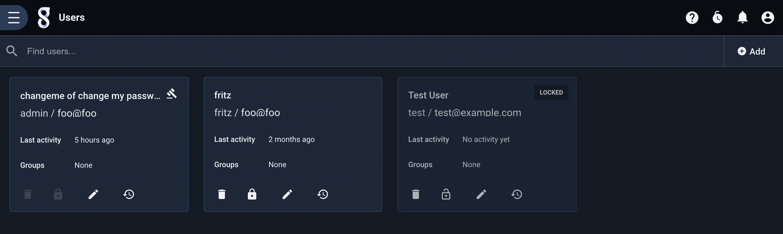Click the app logo in the header

click(44, 18)
